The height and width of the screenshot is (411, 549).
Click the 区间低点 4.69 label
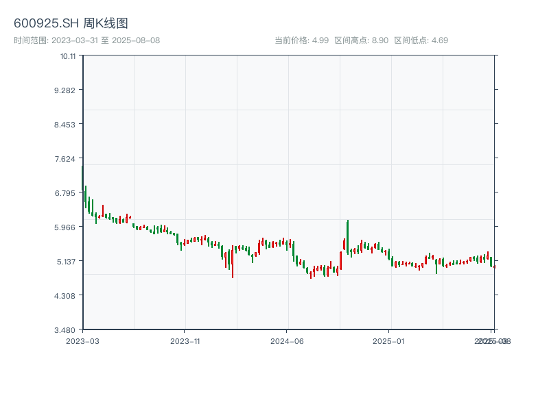click(421, 40)
